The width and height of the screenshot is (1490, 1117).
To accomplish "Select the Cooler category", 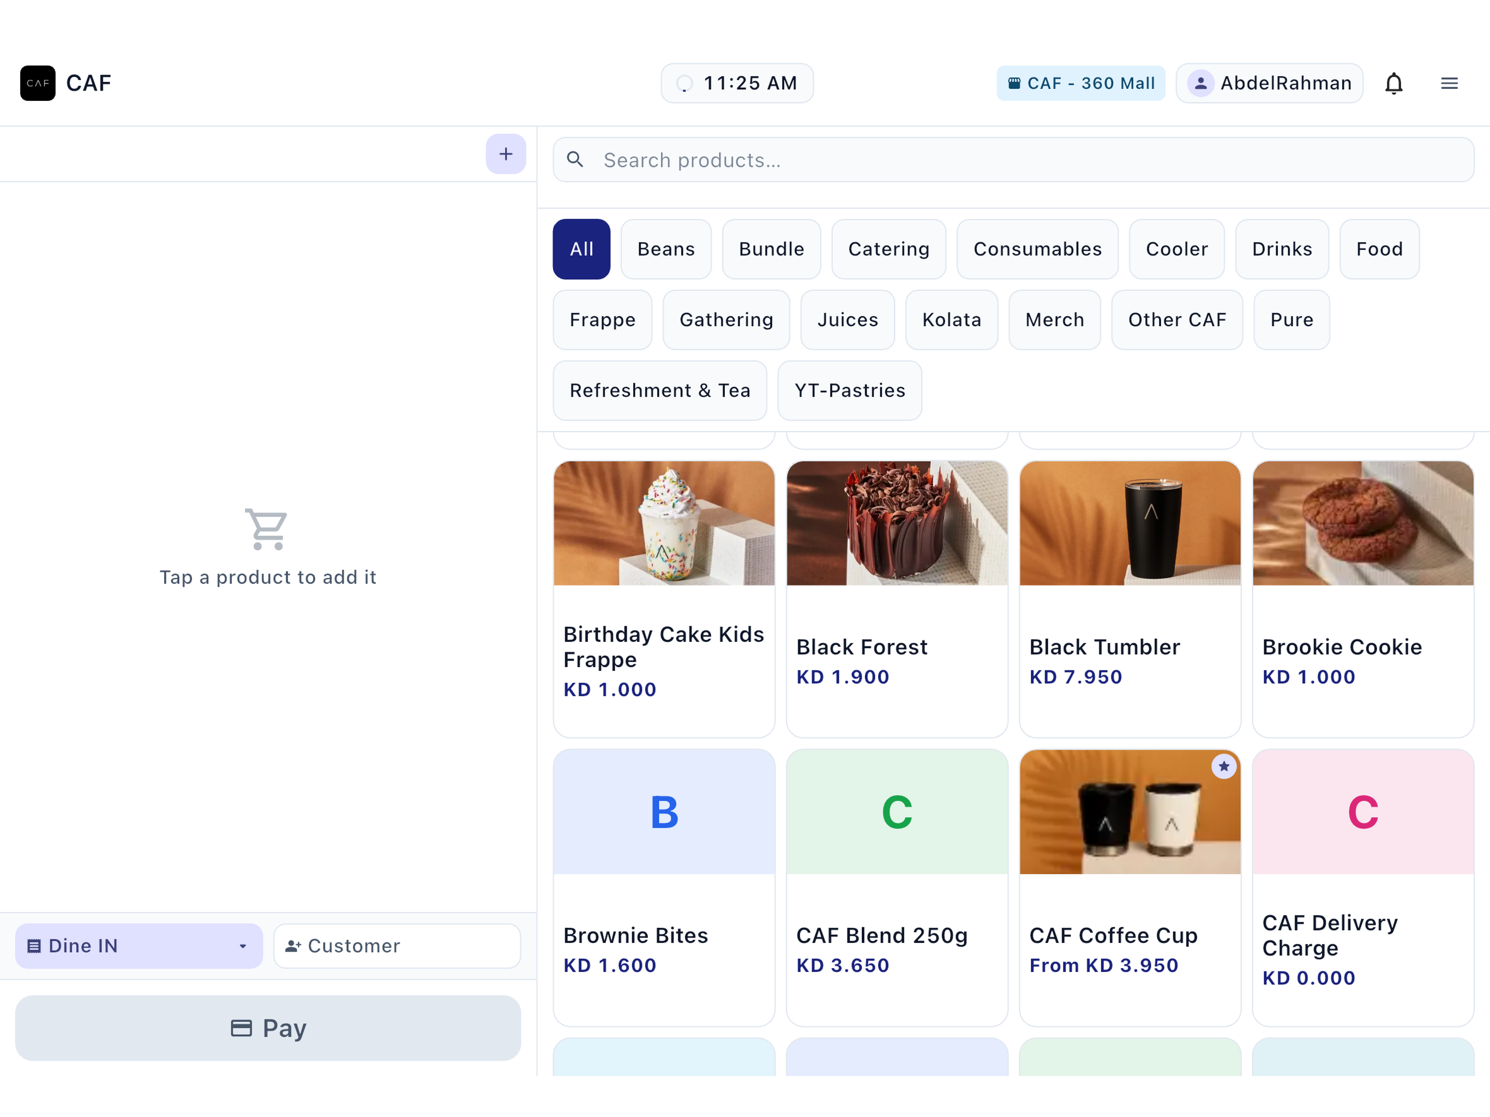I will pos(1177,249).
